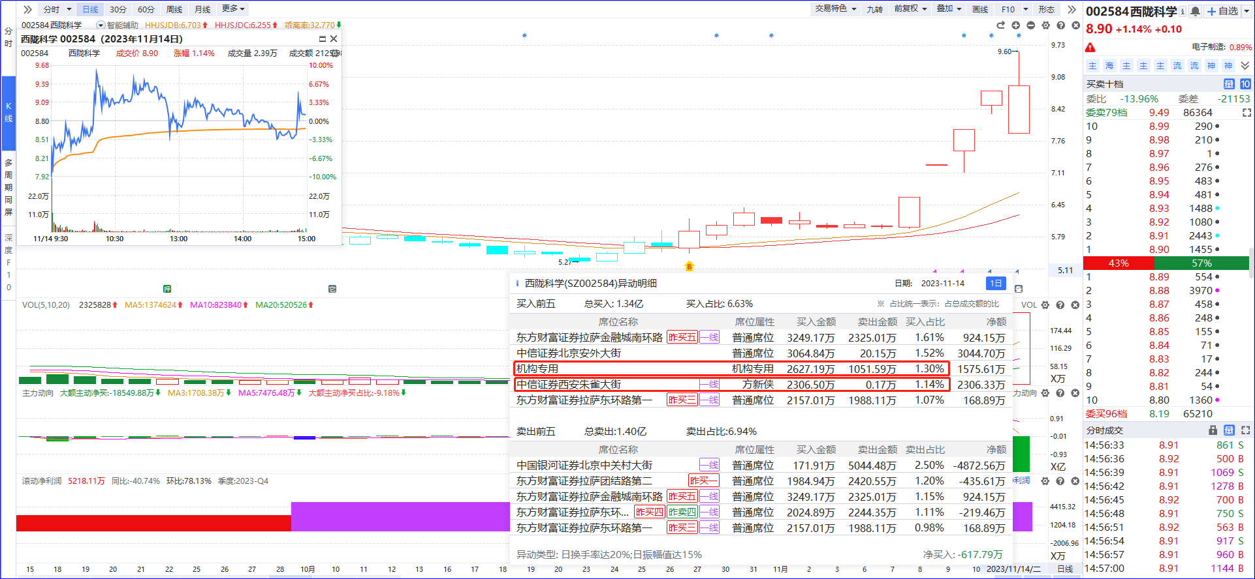The width and height of the screenshot is (1255, 579).
Task: Click the buy signal B marker on chart
Action: 689,266
